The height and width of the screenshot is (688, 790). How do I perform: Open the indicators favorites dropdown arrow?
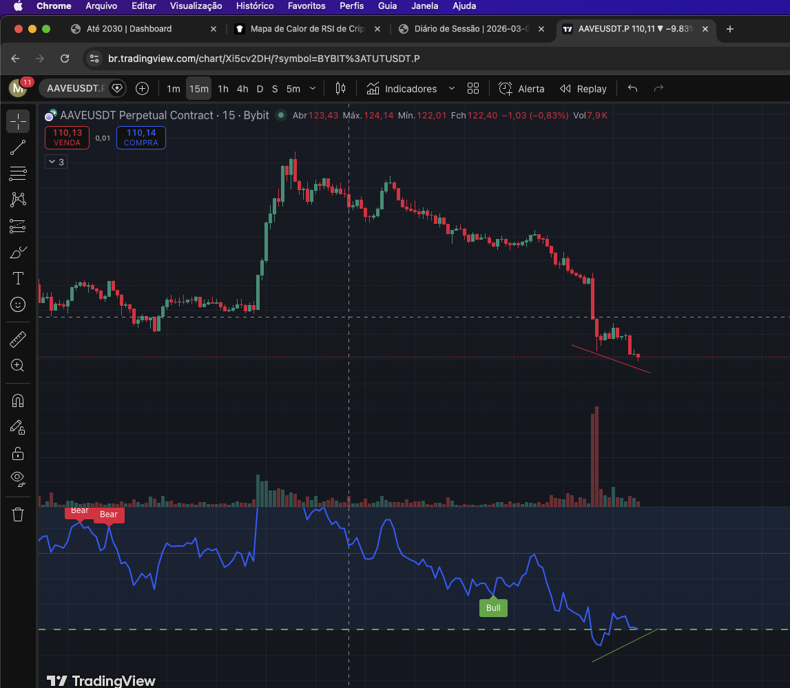tap(452, 89)
